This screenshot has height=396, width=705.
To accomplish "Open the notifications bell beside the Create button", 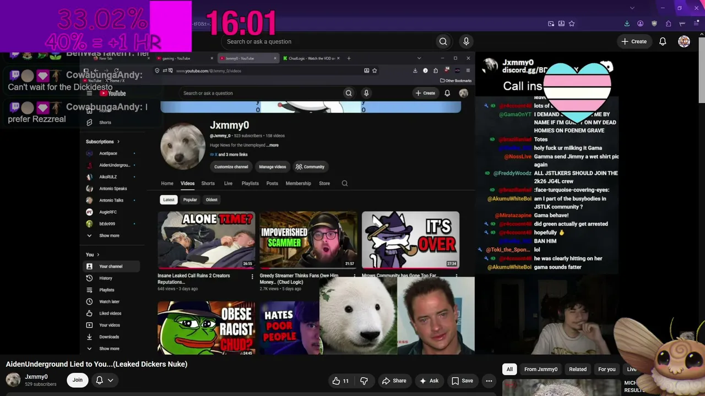I will coord(663,42).
